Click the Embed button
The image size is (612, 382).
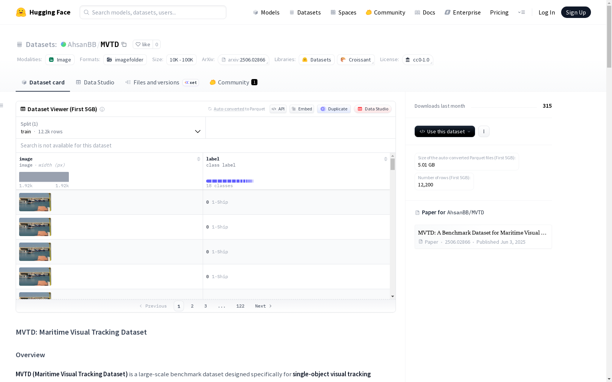pyautogui.click(x=302, y=109)
